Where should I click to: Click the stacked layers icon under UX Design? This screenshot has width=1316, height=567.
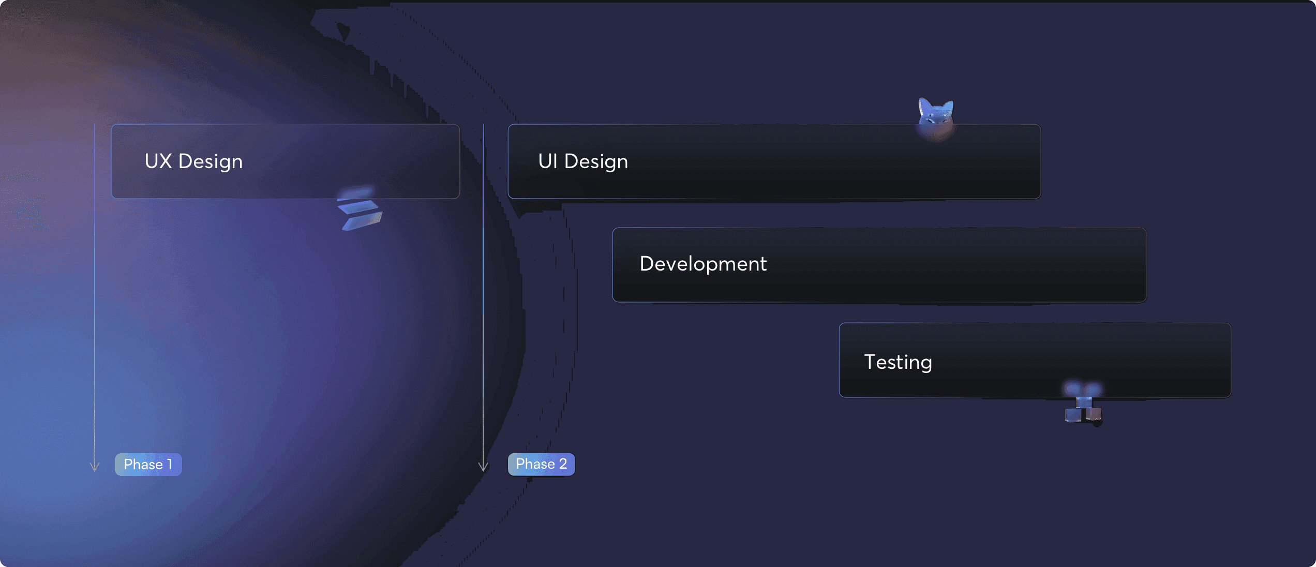coord(360,210)
